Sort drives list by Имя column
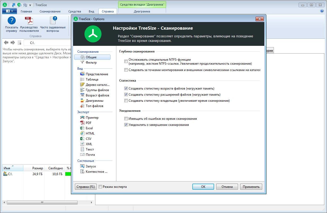This screenshot has height=213, width=327. tap(12, 168)
